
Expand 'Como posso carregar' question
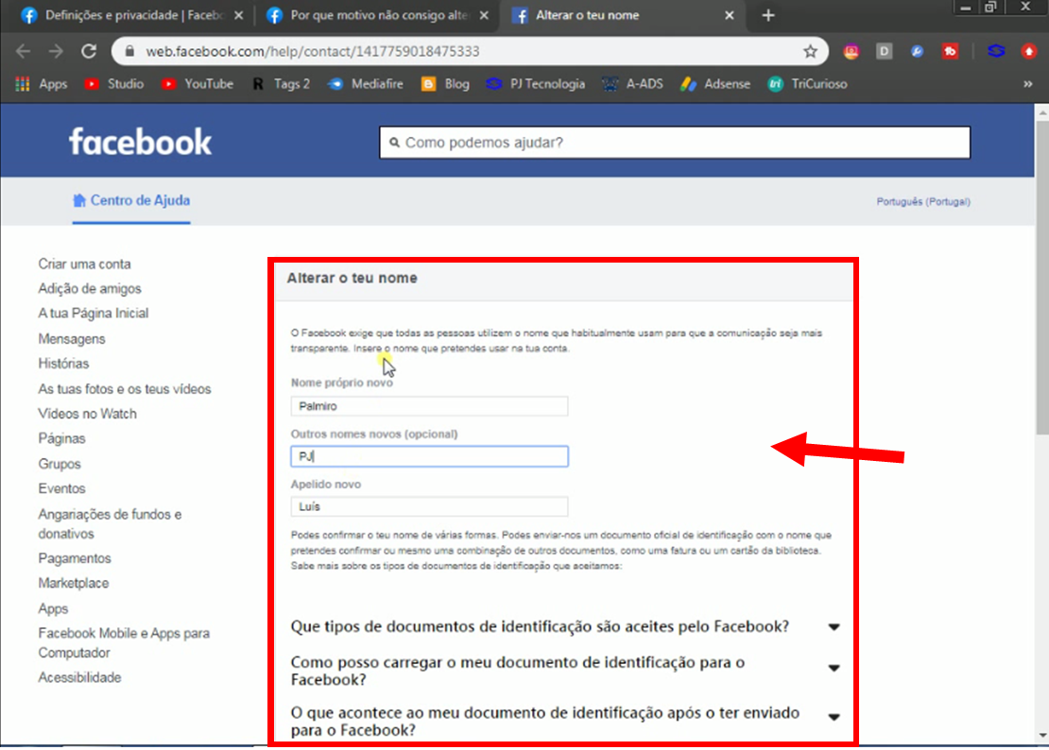834,668
